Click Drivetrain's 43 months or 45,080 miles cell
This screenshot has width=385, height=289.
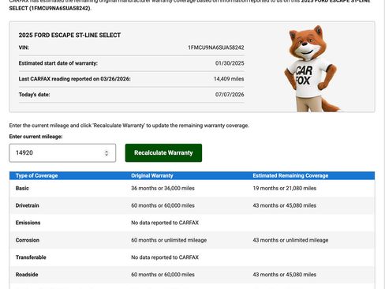pyautogui.click(x=284, y=205)
